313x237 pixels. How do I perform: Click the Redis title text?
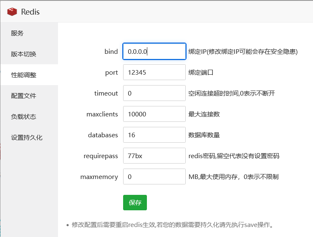click(30, 12)
